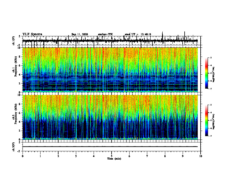Click the "station=ITK" header label
Screen dimensions: 226x175
point(105,34)
